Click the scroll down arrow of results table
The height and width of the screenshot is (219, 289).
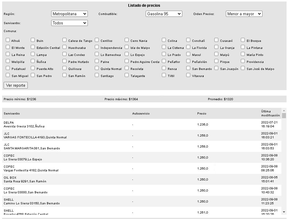(x=284, y=212)
